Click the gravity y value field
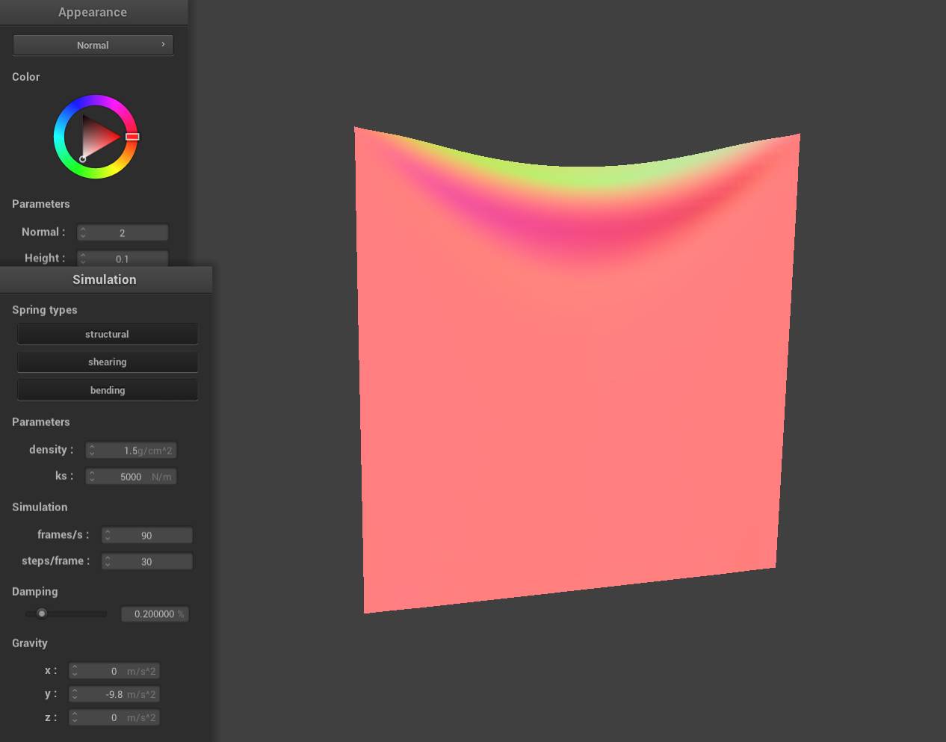 point(120,695)
